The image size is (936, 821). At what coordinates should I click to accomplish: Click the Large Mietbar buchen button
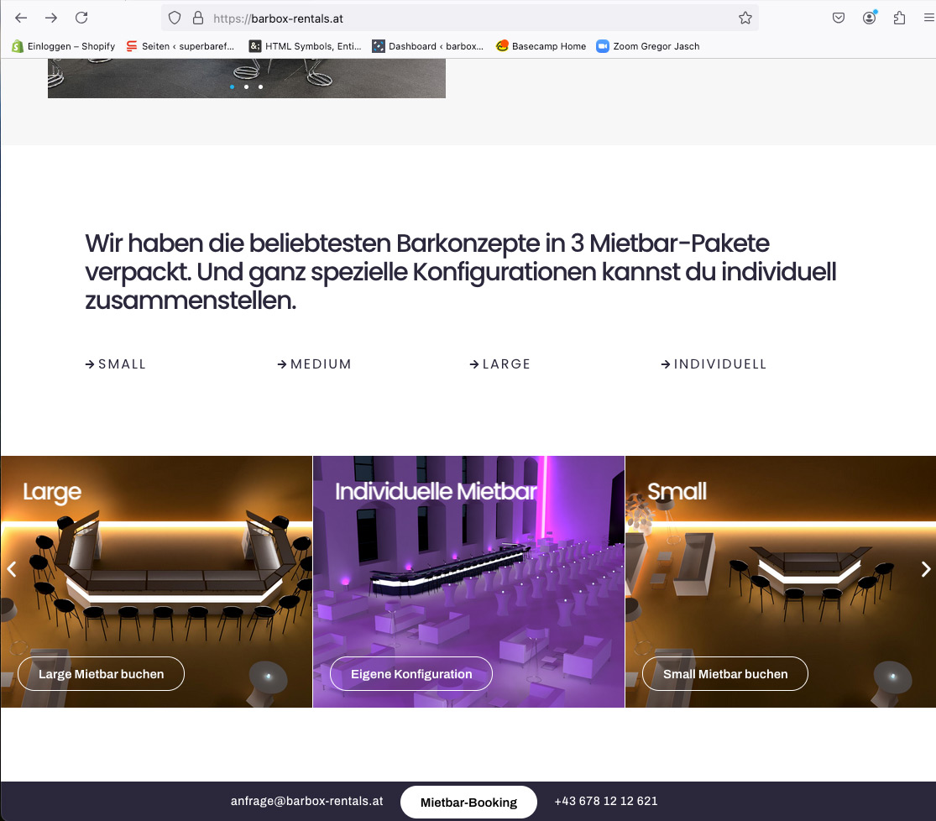coord(101,673)
